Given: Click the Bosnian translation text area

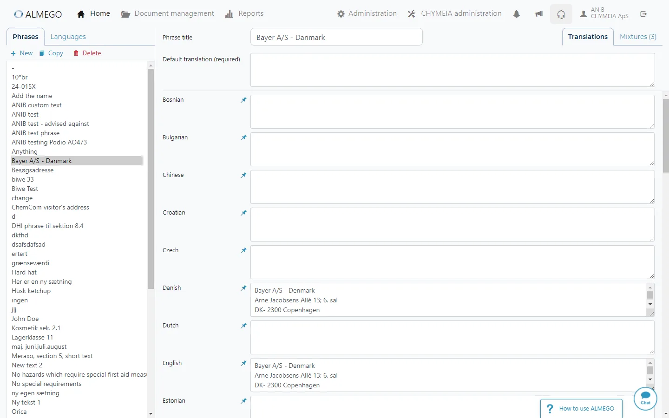Looking at the screenshot, I should click(453, 112).
